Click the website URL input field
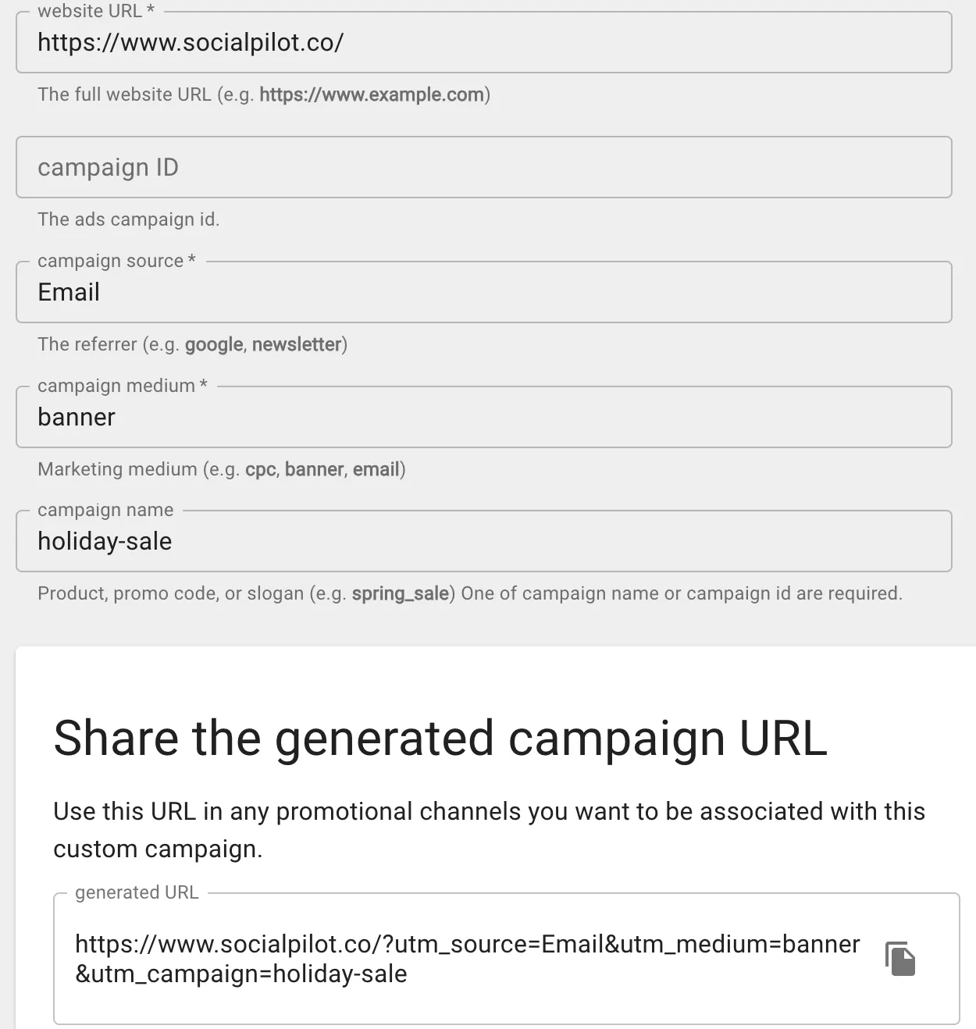The width and height of the screenshot is (976, 1029). (x=483, y=43)
